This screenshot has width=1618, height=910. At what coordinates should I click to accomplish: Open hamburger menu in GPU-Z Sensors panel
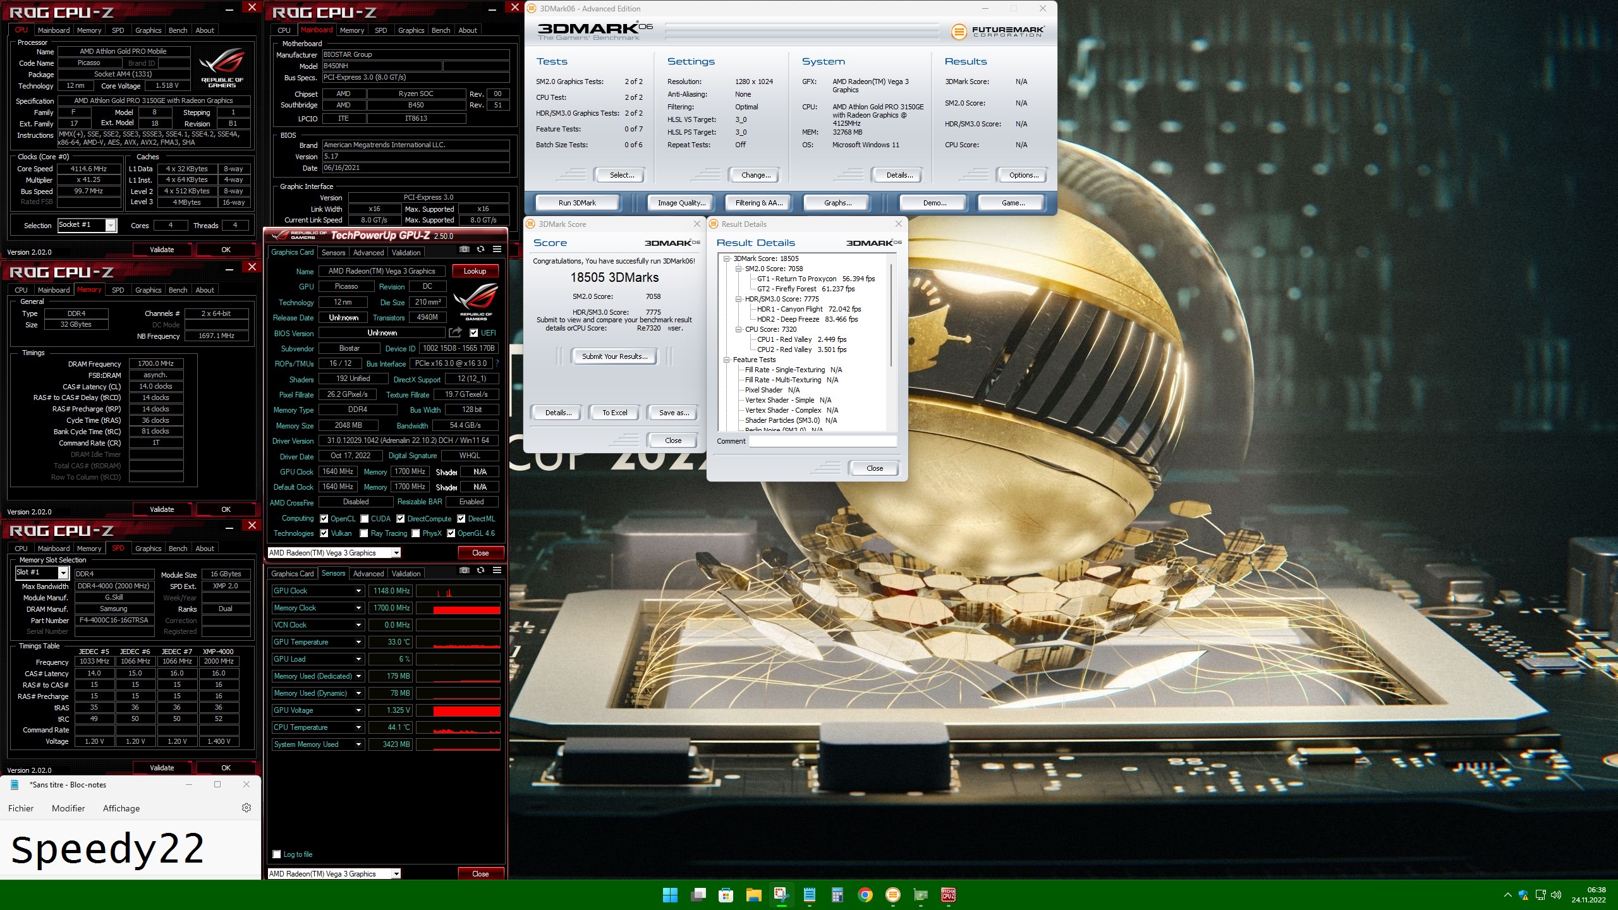point(497,571)
